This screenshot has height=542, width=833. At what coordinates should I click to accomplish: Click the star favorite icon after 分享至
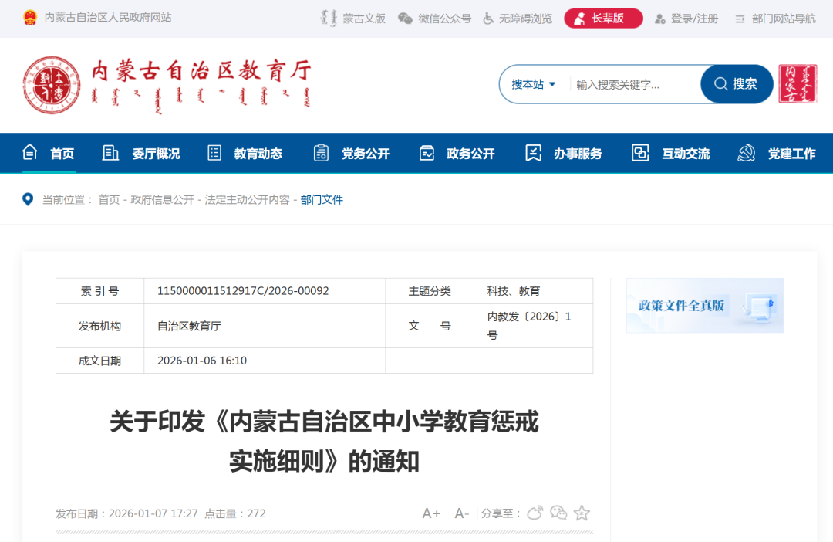pos(581,512)
